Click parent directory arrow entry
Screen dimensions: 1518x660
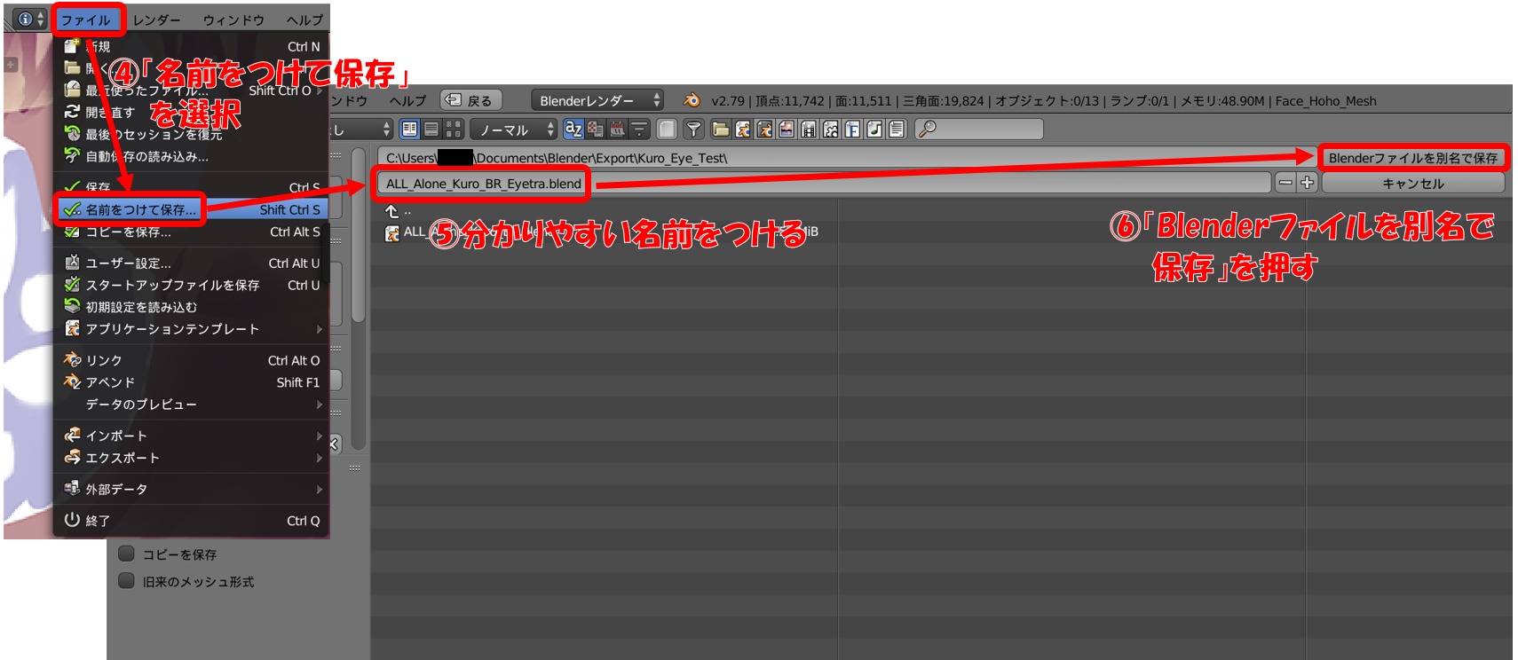tap(392, 211)
